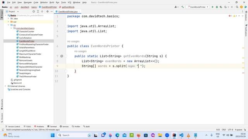The width and height of the screenshot is (248, 139).
Task: Select the .gitignore file
Action: point(17,80)
